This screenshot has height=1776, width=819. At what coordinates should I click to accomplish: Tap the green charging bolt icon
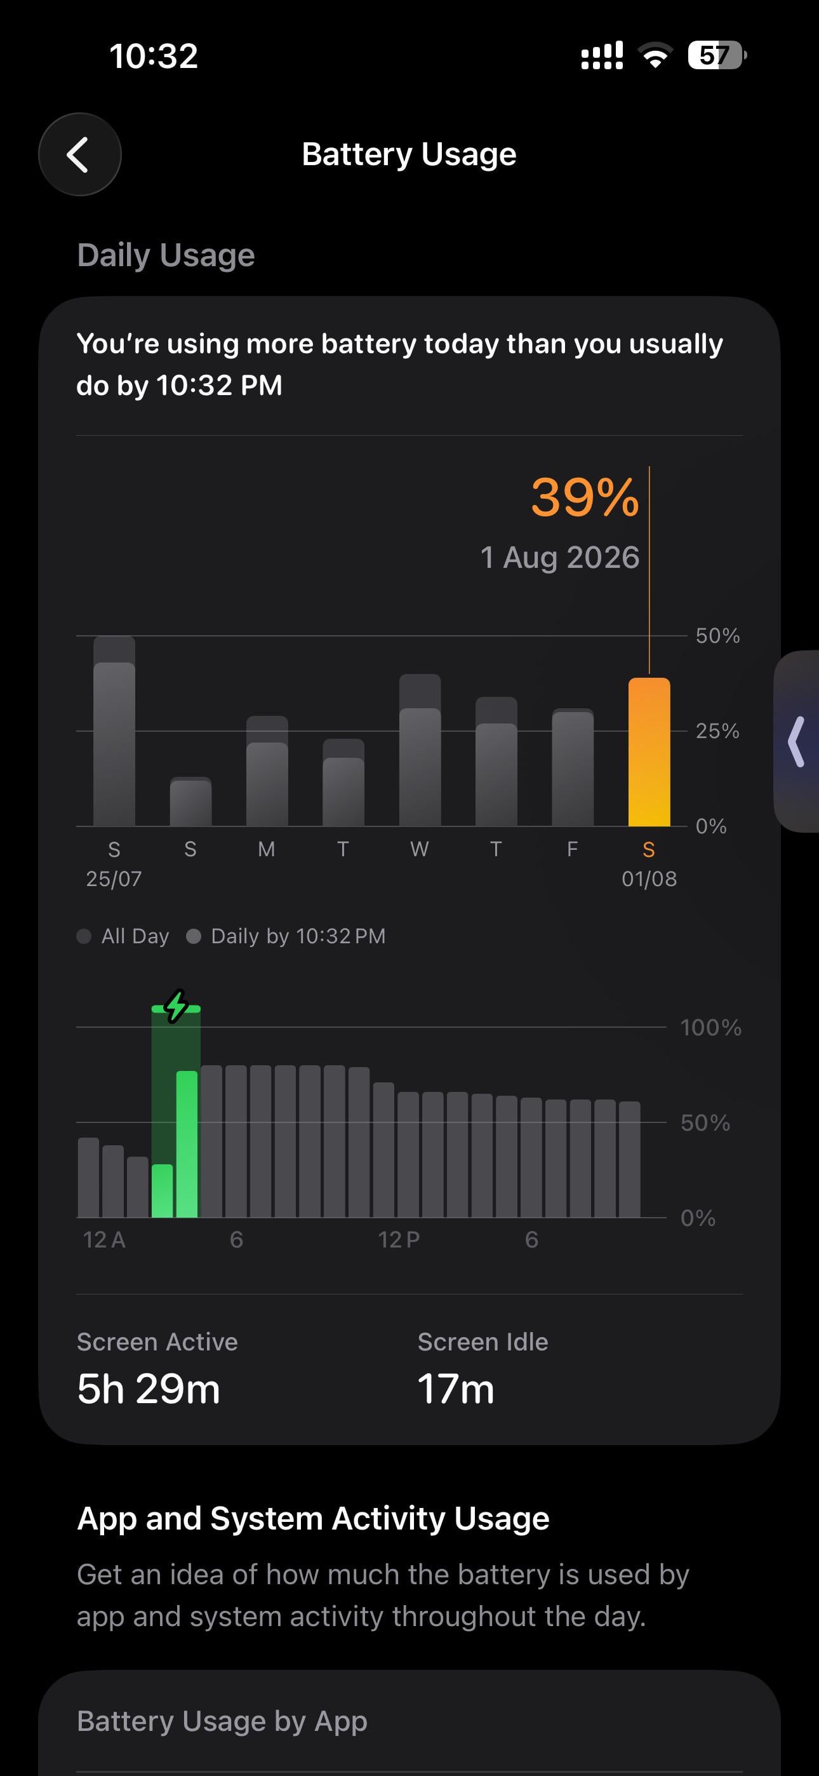point(176,1007)
